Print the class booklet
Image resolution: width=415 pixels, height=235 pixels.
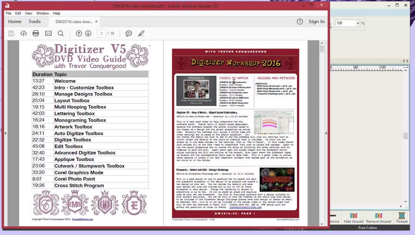(x=36, y=33)
